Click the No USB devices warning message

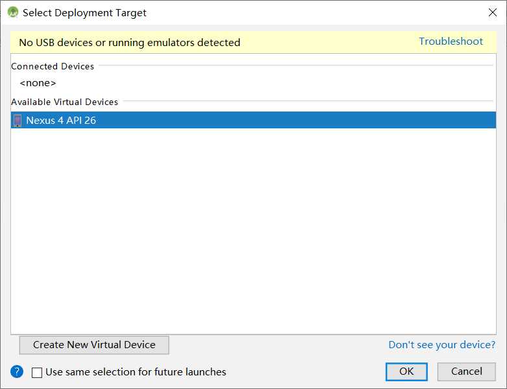[130, 42]
